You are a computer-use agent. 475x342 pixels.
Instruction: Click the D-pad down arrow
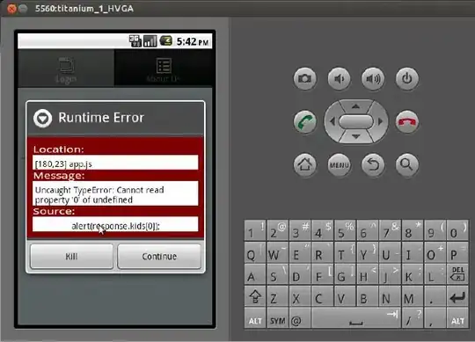pyautogui.click(x=356, y=137)
